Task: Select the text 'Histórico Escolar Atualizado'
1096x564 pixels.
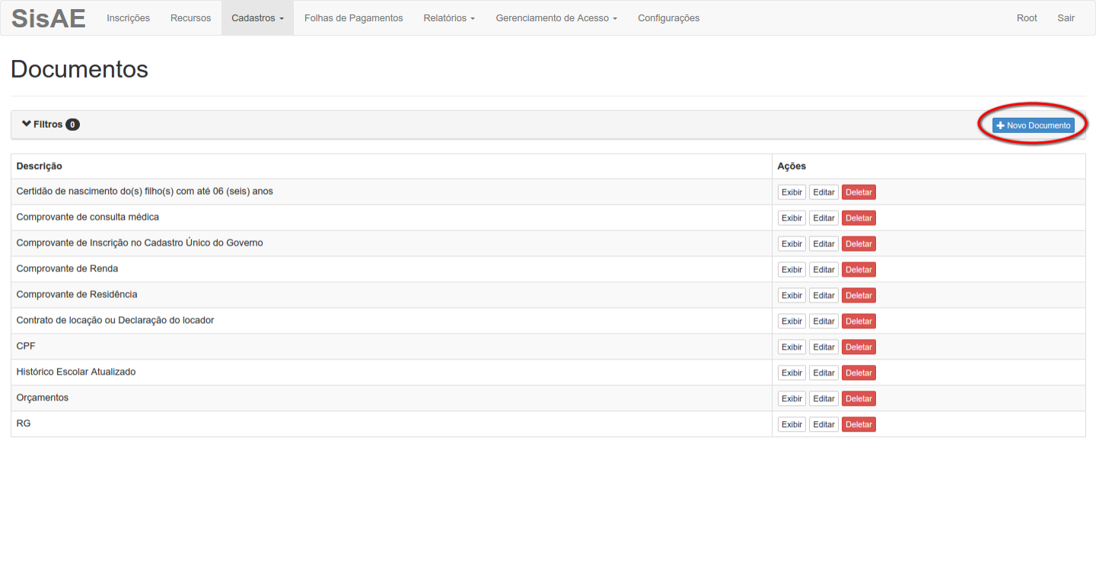Action: (x=76, y=372)
